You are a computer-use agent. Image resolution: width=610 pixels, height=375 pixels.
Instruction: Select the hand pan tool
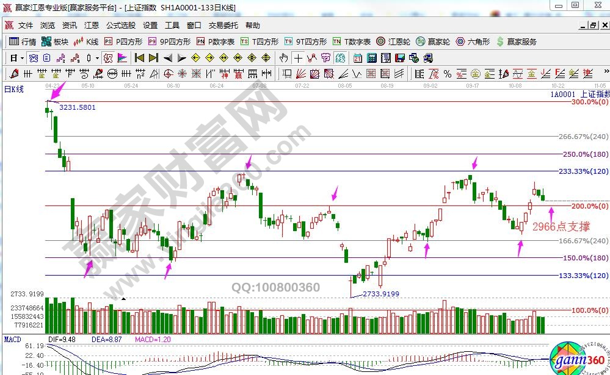[x=283, y=58]
